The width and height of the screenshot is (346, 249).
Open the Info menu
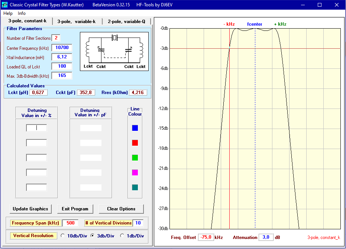[22, 13]
